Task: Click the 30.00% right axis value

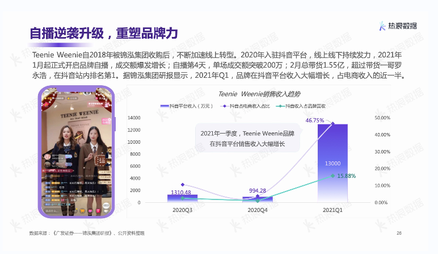Action: [x=382, y=152]
